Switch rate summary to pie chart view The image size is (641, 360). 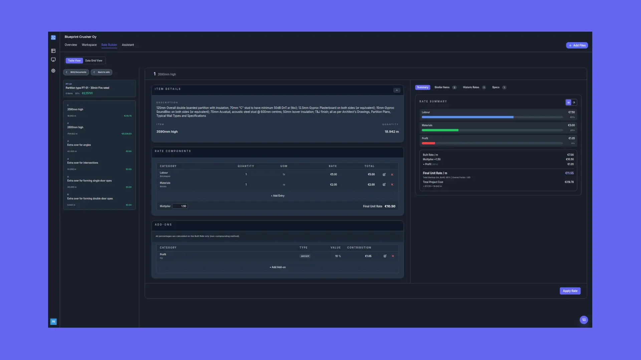(574, 102)
